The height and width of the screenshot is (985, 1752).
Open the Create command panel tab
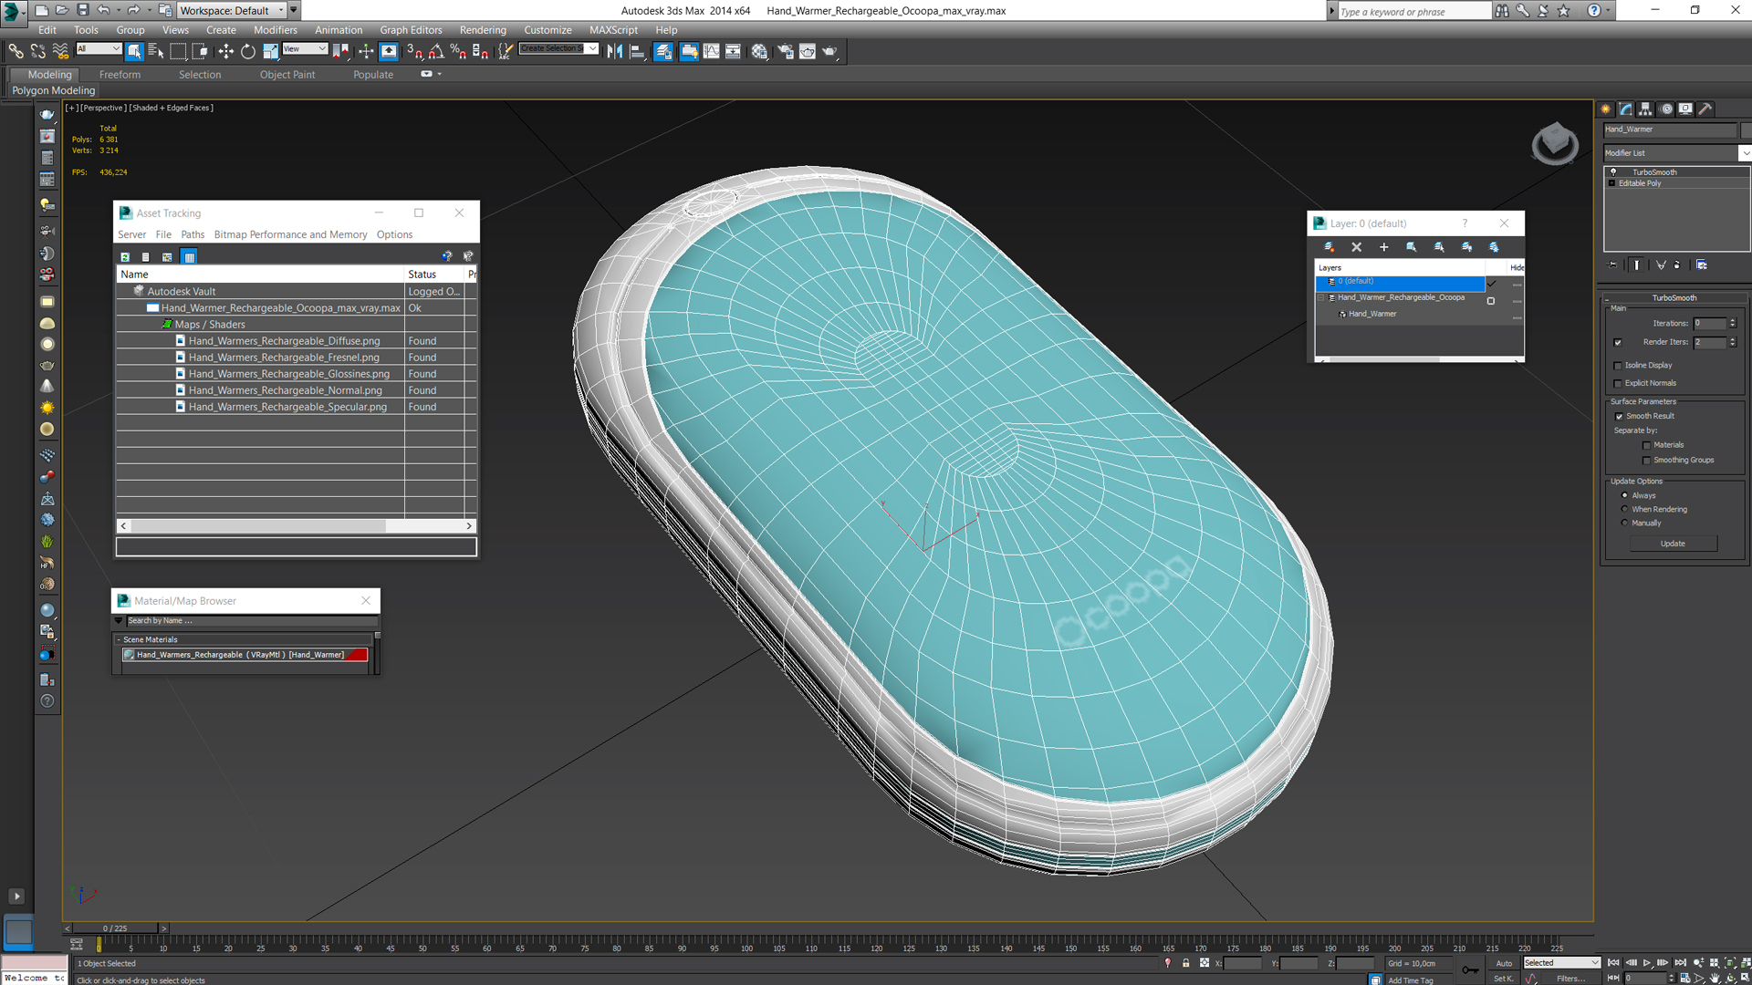tap(1606, 109)
